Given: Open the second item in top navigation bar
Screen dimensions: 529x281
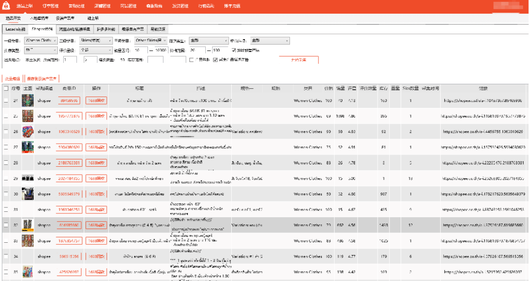Looking at the screenshot, I should coord(50,6).
